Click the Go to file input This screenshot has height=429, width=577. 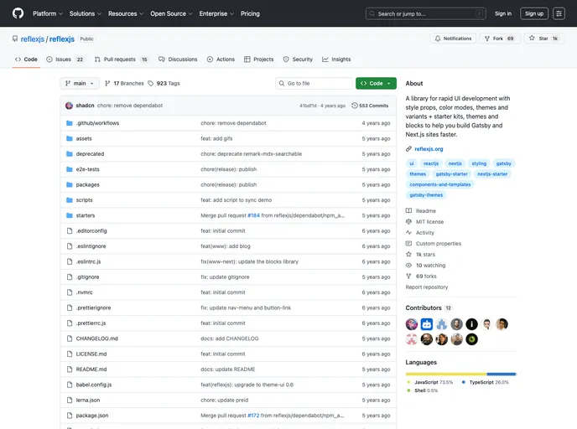click(x=314, y=84)
